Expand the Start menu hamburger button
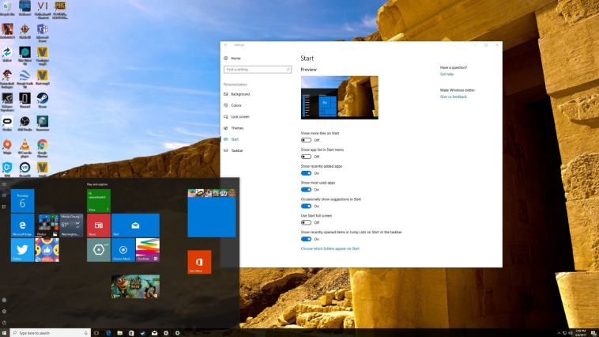The height and width of the screenshot is (337, 599). [x=4, y=184]
